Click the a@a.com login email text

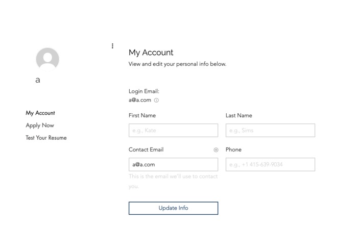(140, 100)
